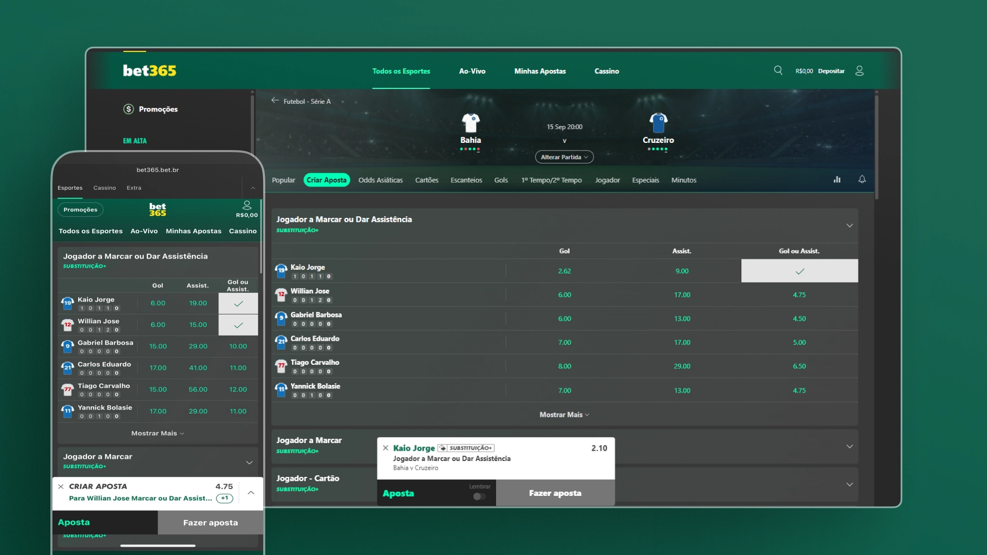The width and height of the screenshot is (987, 555).
Task: Select Tiago Carvalho Gol ou Assist. odds 6.50
Action: (799, 366)
